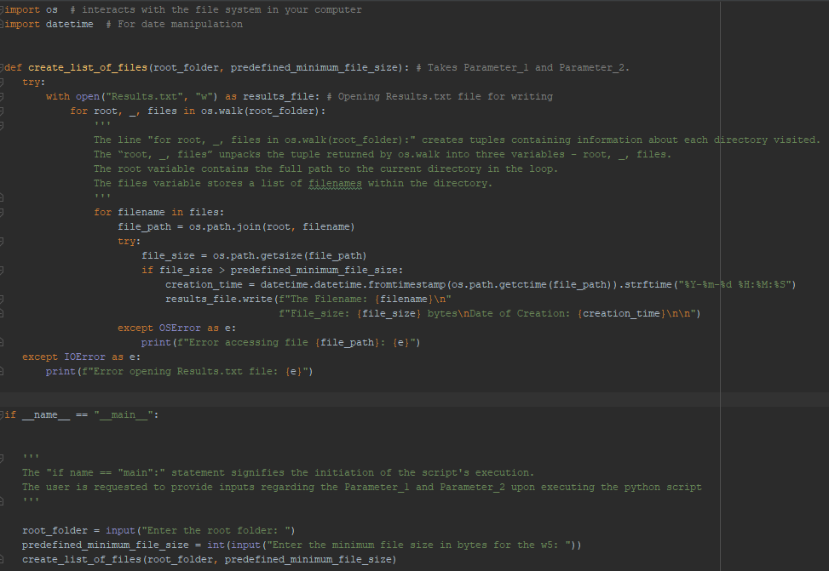Click the final create_list_of_files(root_folder, ...) call
This screenshot has width=829, height=571.
[x=209, y=559]
